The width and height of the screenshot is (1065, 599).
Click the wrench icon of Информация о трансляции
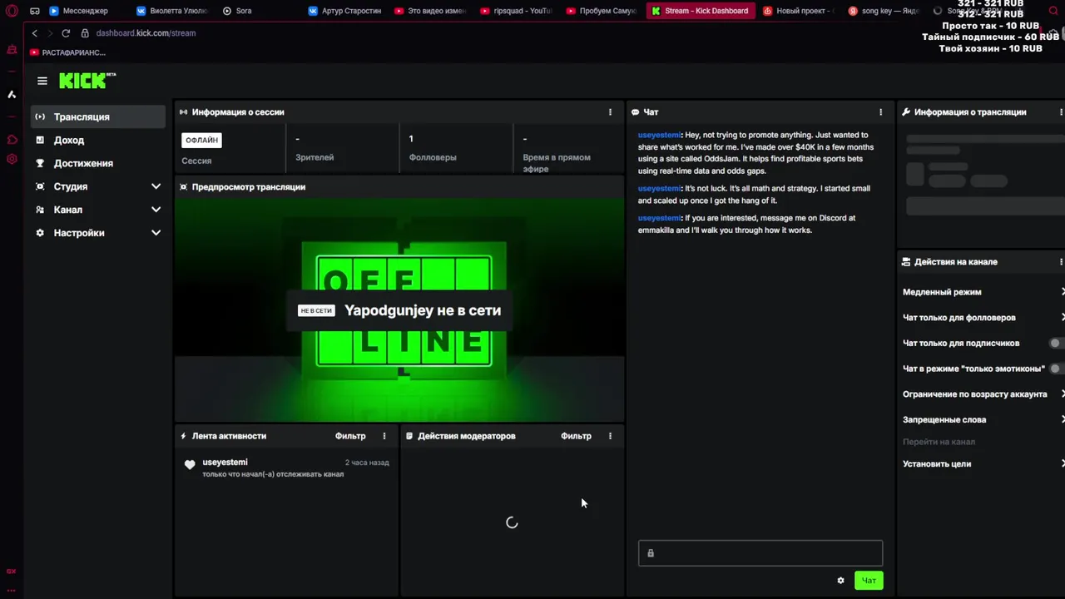click(x=906, y=112)
